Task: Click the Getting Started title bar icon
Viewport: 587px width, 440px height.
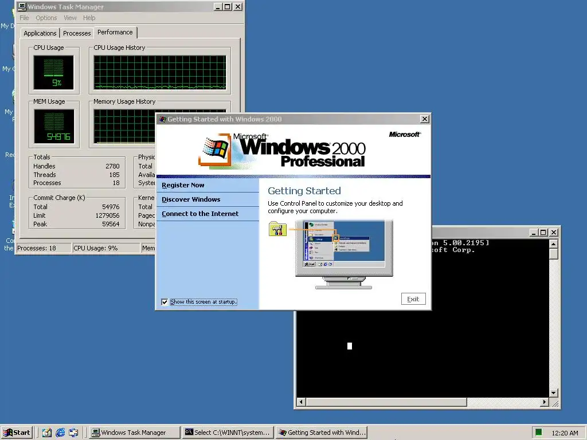Action: point(162,119)
